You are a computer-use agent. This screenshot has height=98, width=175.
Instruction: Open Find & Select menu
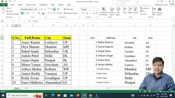tap(160, 11)
